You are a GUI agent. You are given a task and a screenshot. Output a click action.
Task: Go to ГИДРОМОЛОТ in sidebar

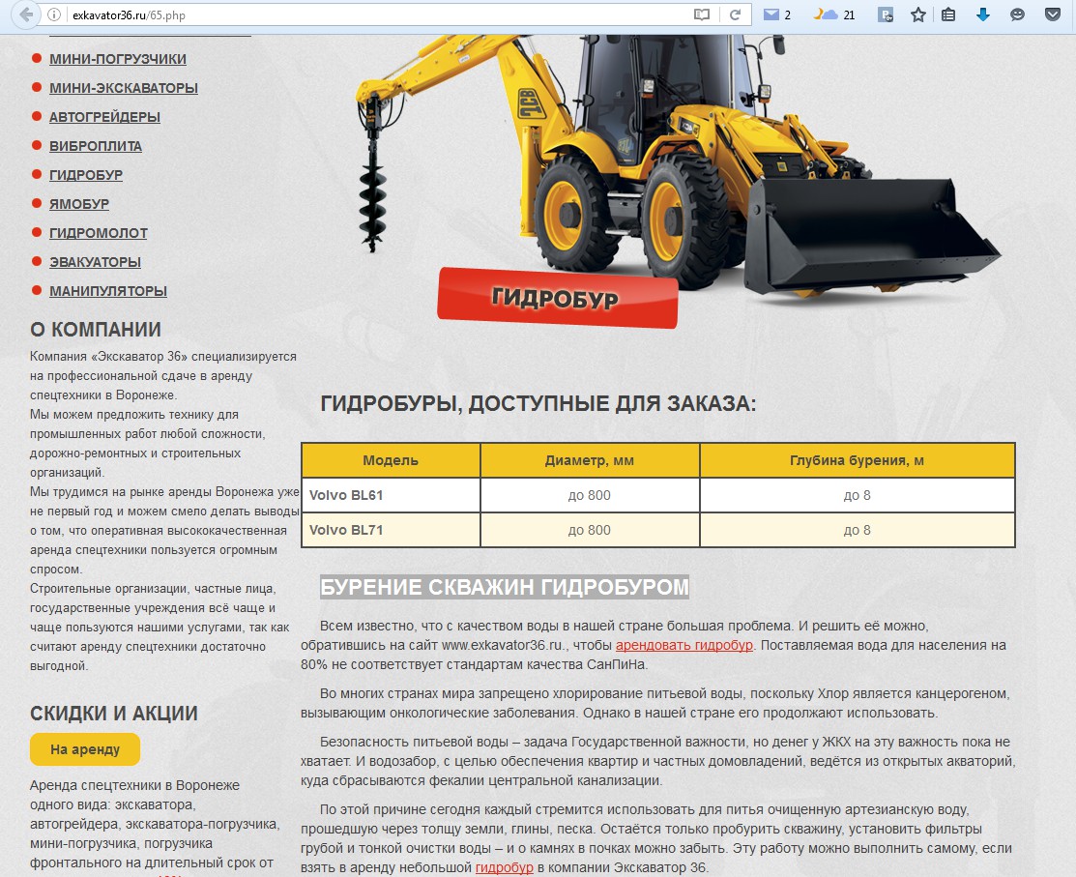coord(99,233)
